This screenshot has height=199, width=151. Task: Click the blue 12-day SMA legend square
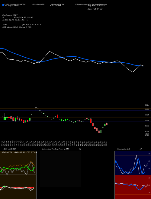point(3,5)
